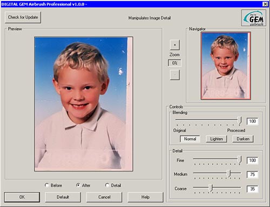Image resolution: width=270 pixels, height=207 pixels.
Task: Choose Normal blending mode
Action: coord(190,139)
